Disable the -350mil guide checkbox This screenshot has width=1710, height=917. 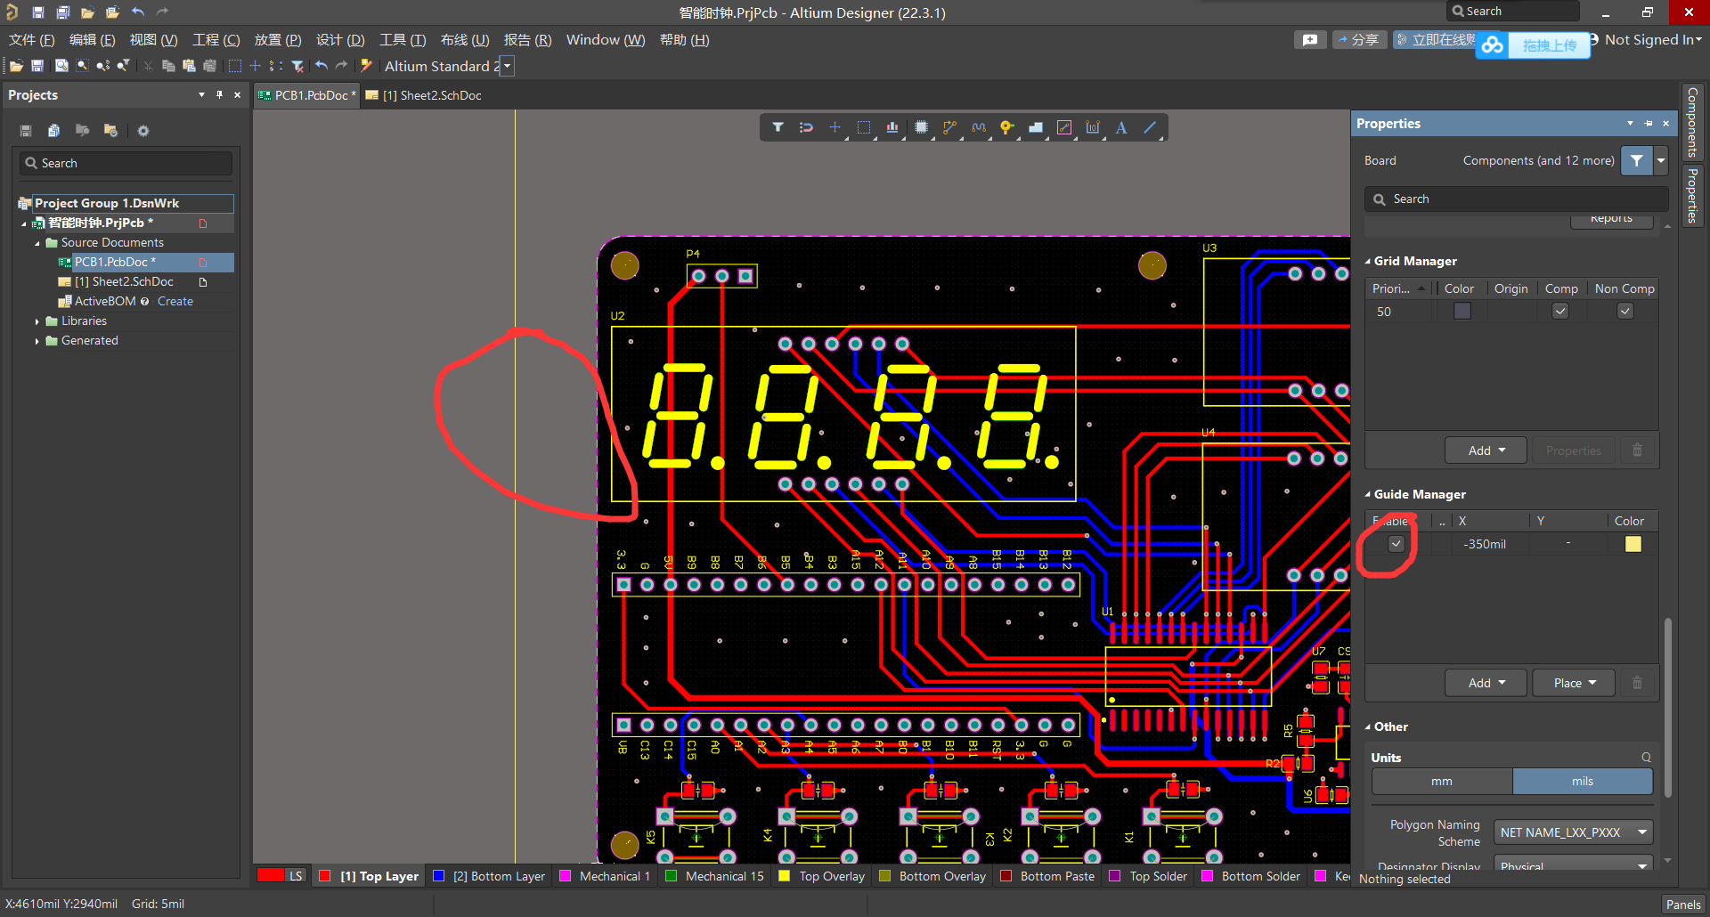click(1396, 544)
